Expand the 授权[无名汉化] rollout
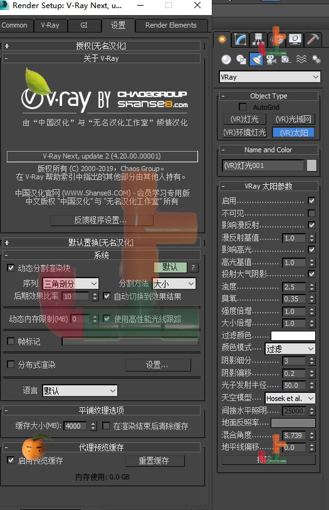329x510 pixels. pyautogui.click(x=101, y=46)
